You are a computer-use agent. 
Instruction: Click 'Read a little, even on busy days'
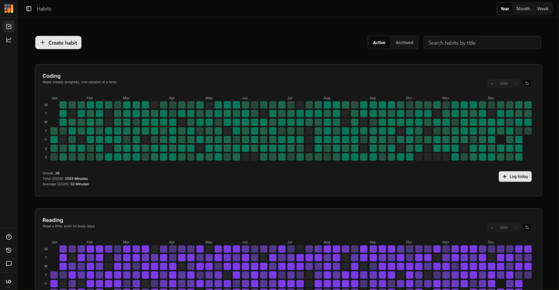(68, 226)
